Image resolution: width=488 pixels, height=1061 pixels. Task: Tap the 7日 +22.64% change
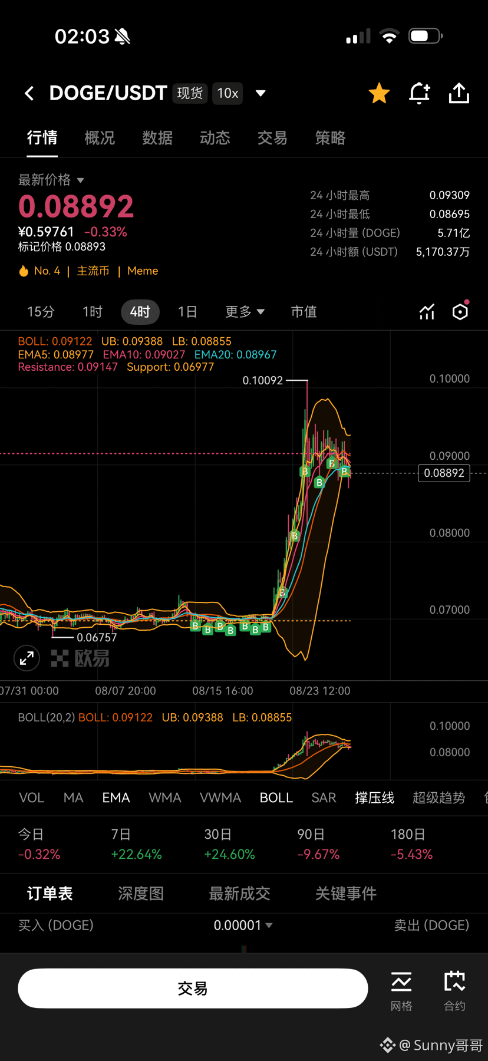pyautogui.click(x=136, y=845)
